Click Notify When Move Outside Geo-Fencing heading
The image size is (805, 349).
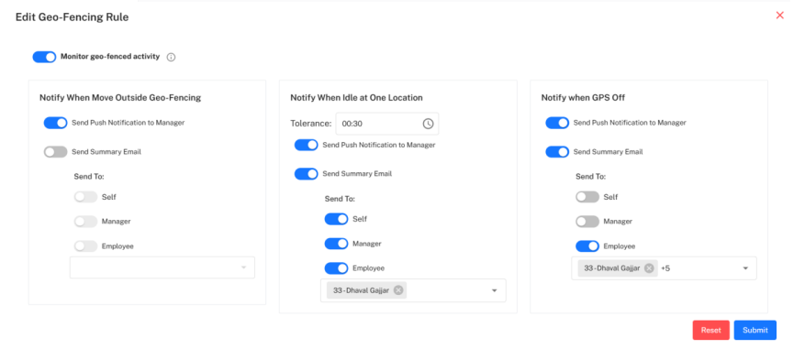120,98
